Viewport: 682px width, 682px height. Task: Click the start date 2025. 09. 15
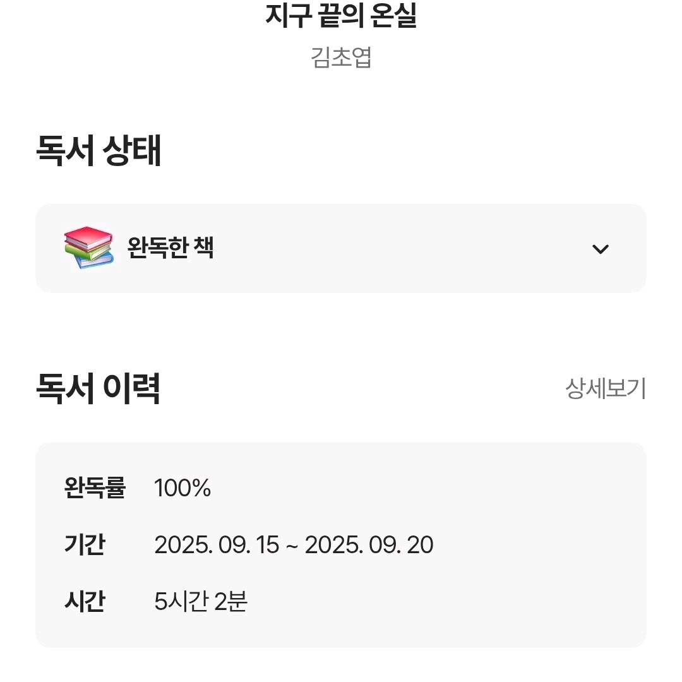click(217, 545)
